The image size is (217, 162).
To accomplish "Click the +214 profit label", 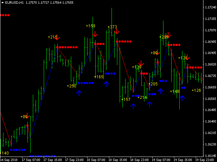I will (x=142, y=98).
